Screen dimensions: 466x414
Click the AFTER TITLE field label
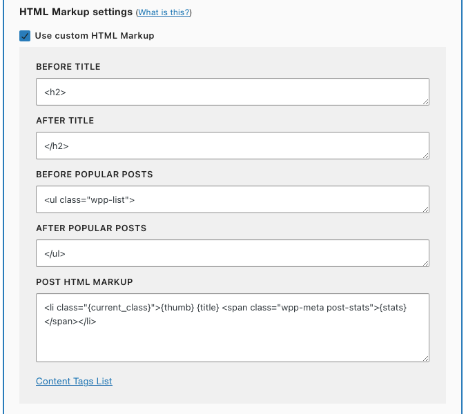65,121
